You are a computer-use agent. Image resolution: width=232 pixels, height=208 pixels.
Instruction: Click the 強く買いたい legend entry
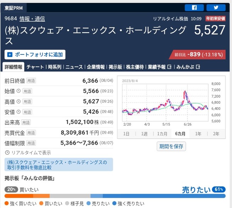coord(21,203)
